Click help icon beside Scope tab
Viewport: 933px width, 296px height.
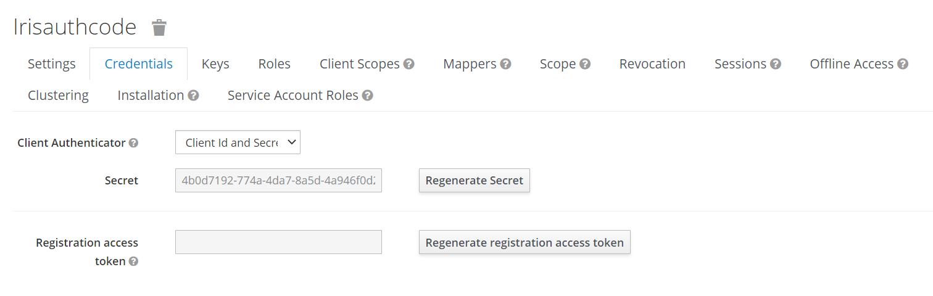click(585, 64)
